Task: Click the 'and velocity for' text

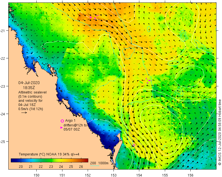Action: (x=31, y=101)
